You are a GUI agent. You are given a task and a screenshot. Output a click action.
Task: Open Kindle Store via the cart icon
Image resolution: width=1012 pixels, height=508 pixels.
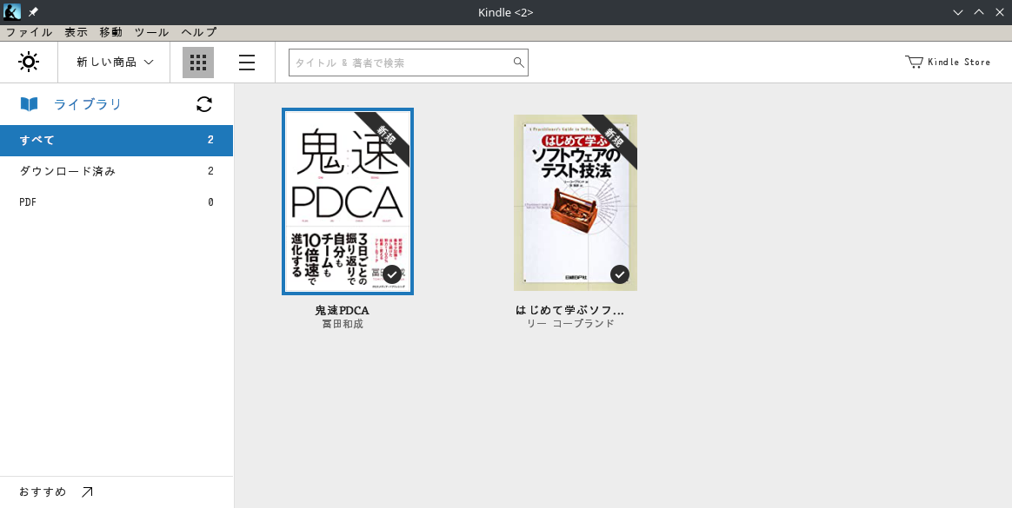914,62
